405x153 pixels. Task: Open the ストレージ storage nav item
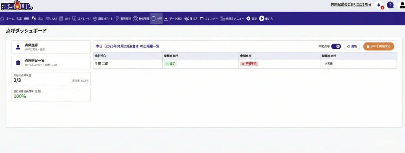[82, 19]
